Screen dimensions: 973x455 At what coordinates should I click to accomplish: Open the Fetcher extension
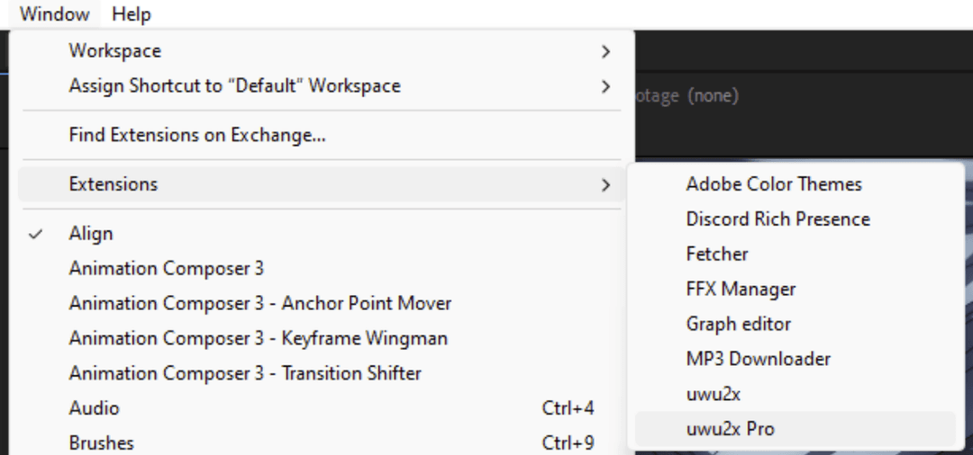tap(717, 254)
